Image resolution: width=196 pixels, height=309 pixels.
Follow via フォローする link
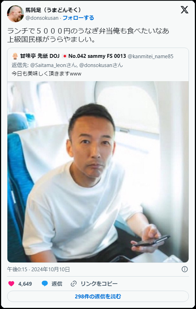(x=78, y=18)
